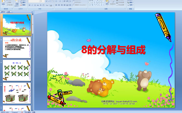Delete the slide (删除) in ribbon
This screenshot has width=182, height=113.
(23, 5)
